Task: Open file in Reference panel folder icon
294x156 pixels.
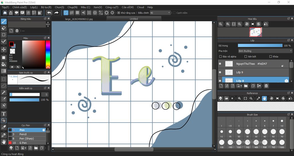Action: click(x=226, y=98)
